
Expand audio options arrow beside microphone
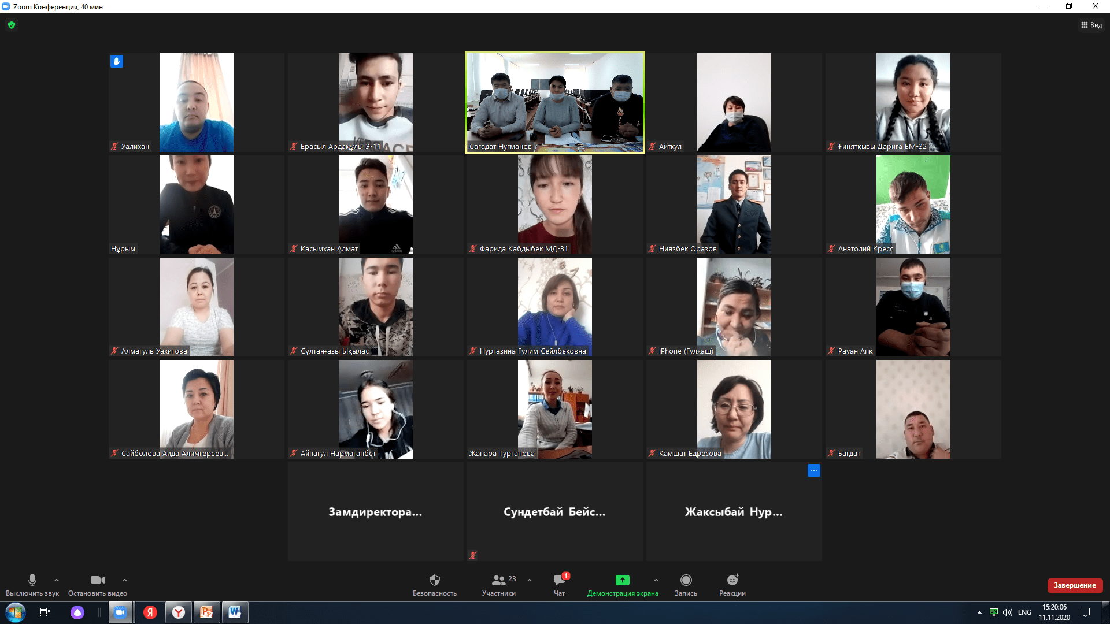[x=57, y=580]
